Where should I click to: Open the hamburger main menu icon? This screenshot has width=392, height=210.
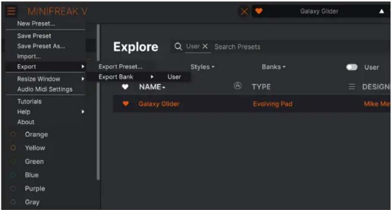click(x=11, y=12)
